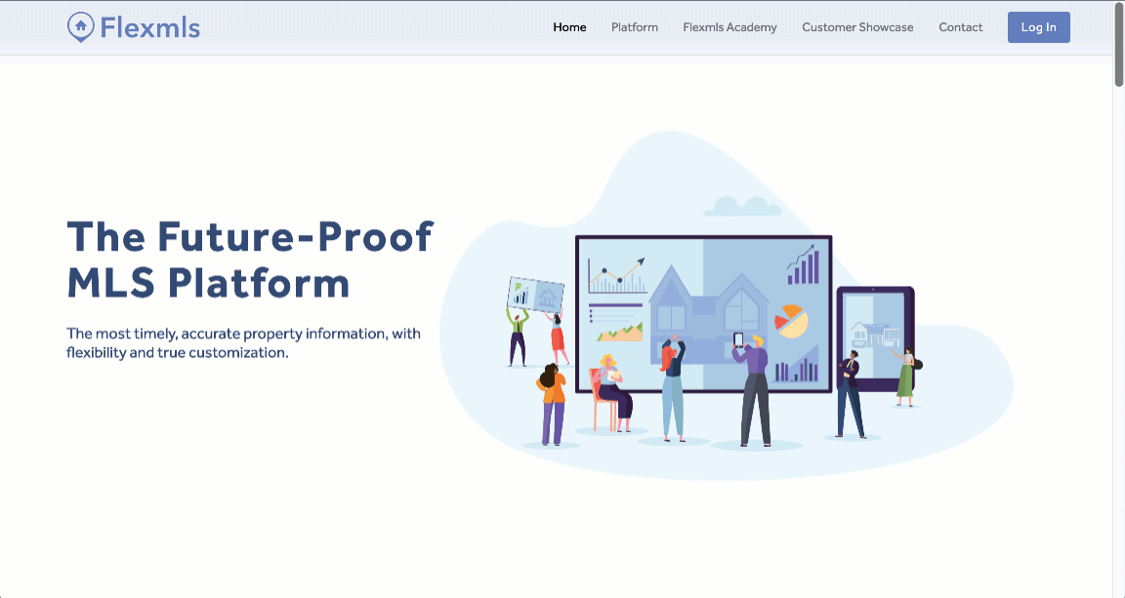Click the line graph with the upward arrow
Screen dimensions: 1125x598
616,275
